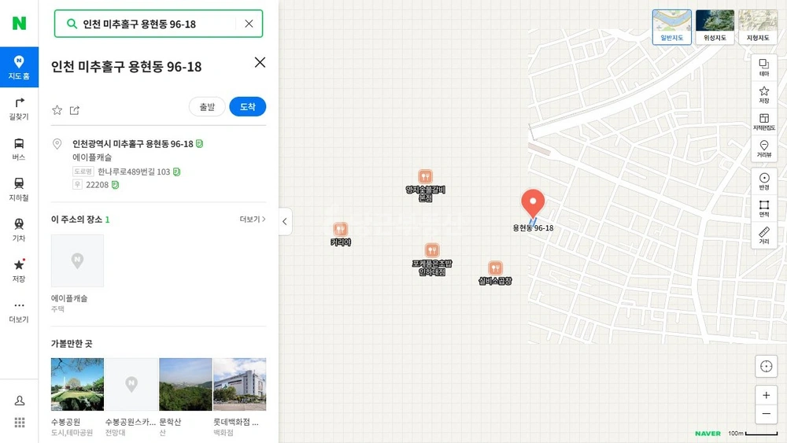This screenshot has height=443, width=787.
Task: Click the location pin icon beside address
Action: (57, 144)
